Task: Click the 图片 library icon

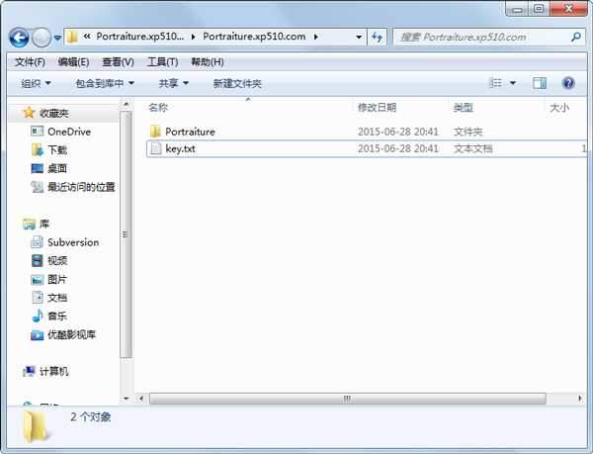Action: 38,280
